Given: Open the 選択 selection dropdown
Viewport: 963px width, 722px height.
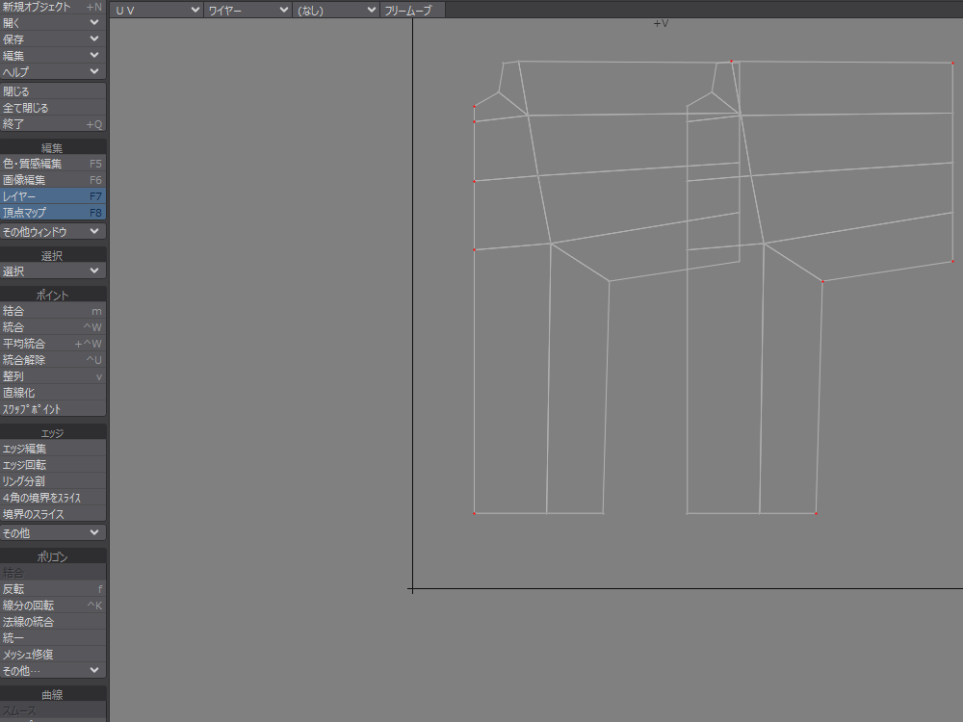Looking at the screenshot, I should click(52, 271).
